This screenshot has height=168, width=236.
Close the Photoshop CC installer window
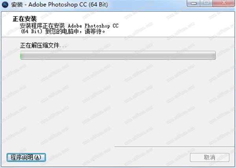click(224, 3)
